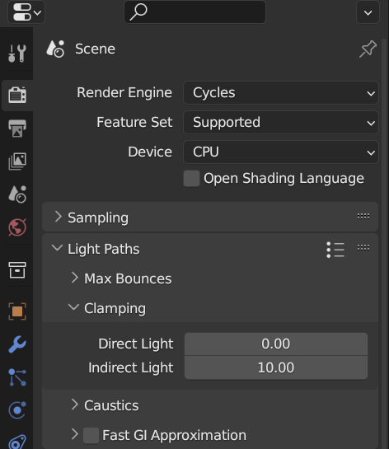Open the Physics properties tab
The height and width of the screenshot is (449, 389).
(17, 410)
